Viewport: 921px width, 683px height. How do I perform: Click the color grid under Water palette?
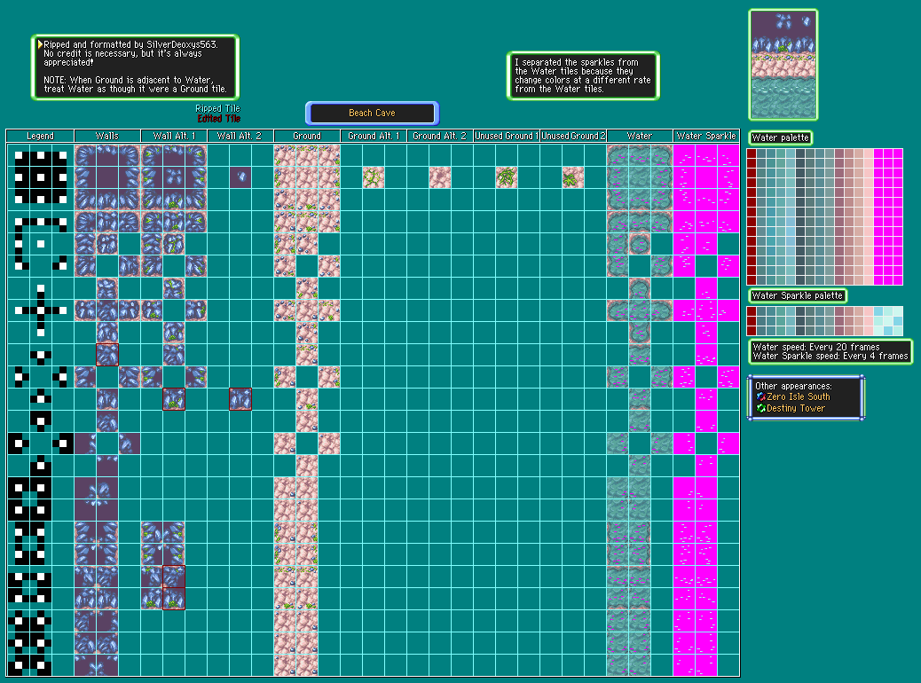(824, 216)
